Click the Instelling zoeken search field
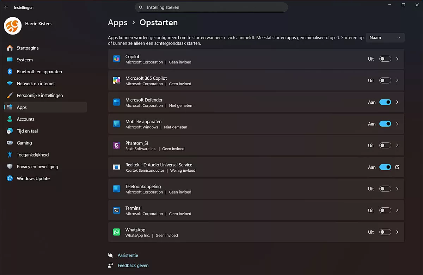Viewport: 423px width, 275px height. coord(211,7)
